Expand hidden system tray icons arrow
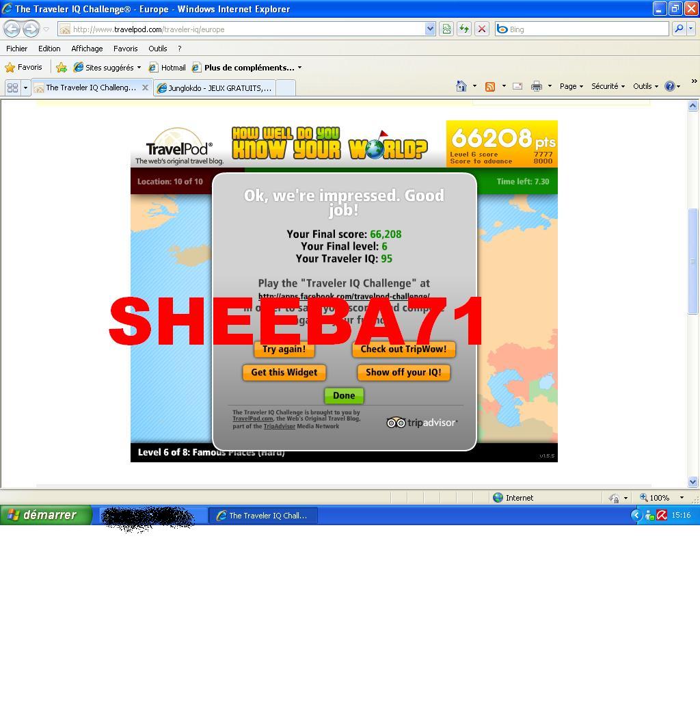The width and height of the screenshot is (700, 703). pos(636,516)
